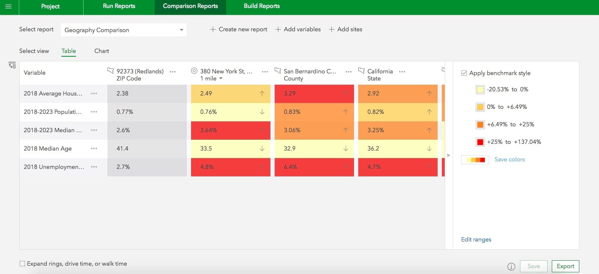Go to the Run Reports tab
This screenshot has height=274, width=599.
click(119, 6)
